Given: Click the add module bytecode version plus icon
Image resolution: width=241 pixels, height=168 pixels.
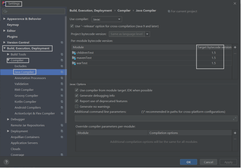Looking at the screenshot, I should pos(235,47).
